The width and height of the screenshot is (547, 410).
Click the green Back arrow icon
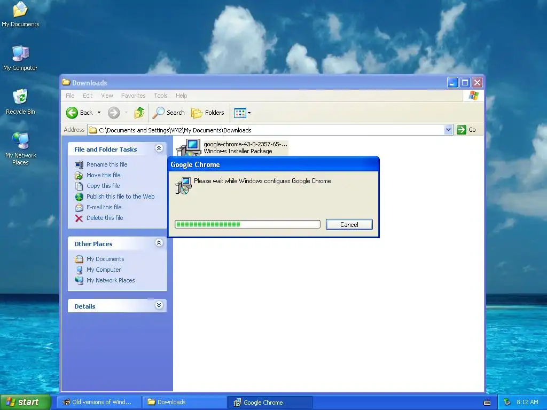[72, 113]
